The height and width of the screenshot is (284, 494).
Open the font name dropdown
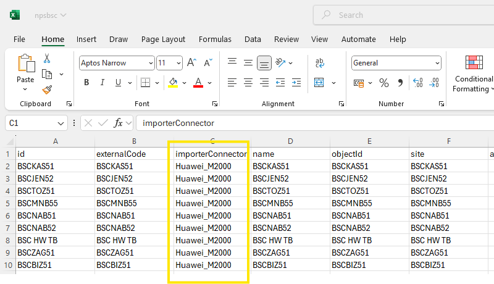tap(150, 63)
